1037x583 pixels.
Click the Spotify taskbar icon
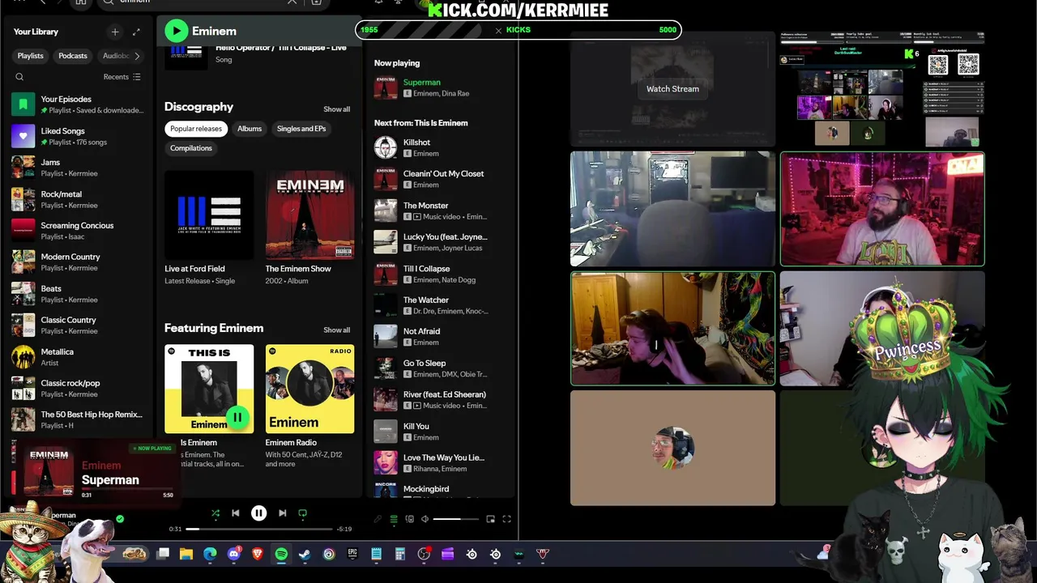281,554
